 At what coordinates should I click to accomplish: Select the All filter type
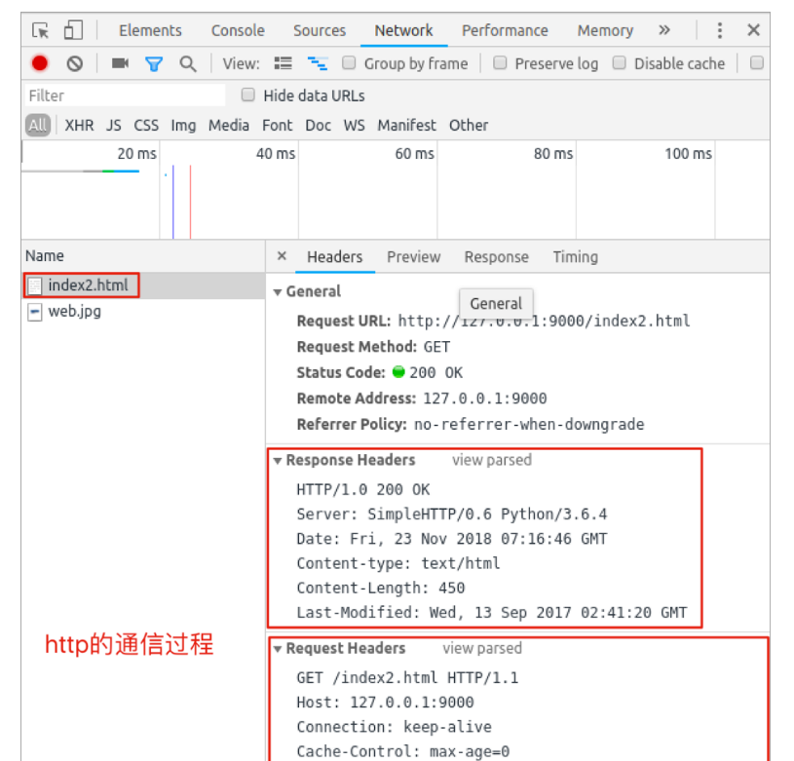point(38,125)
